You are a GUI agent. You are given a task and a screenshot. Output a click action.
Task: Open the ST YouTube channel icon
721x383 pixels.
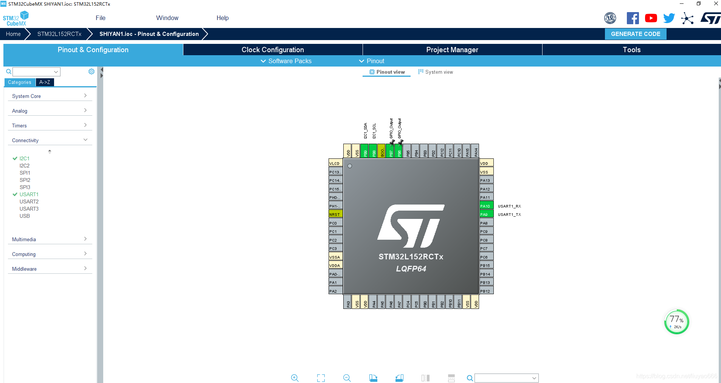tap(651, 18)
